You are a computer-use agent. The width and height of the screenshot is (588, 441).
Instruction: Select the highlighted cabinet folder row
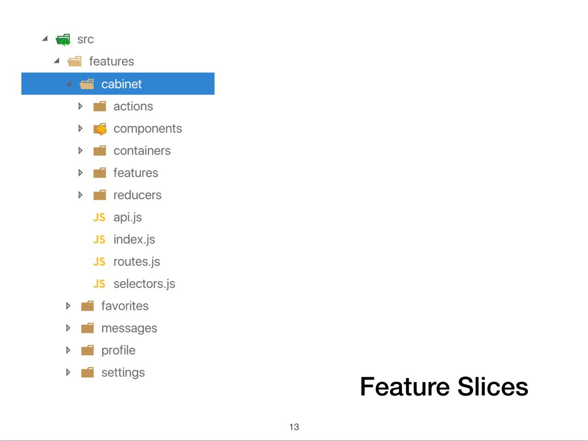pos(118,84)
